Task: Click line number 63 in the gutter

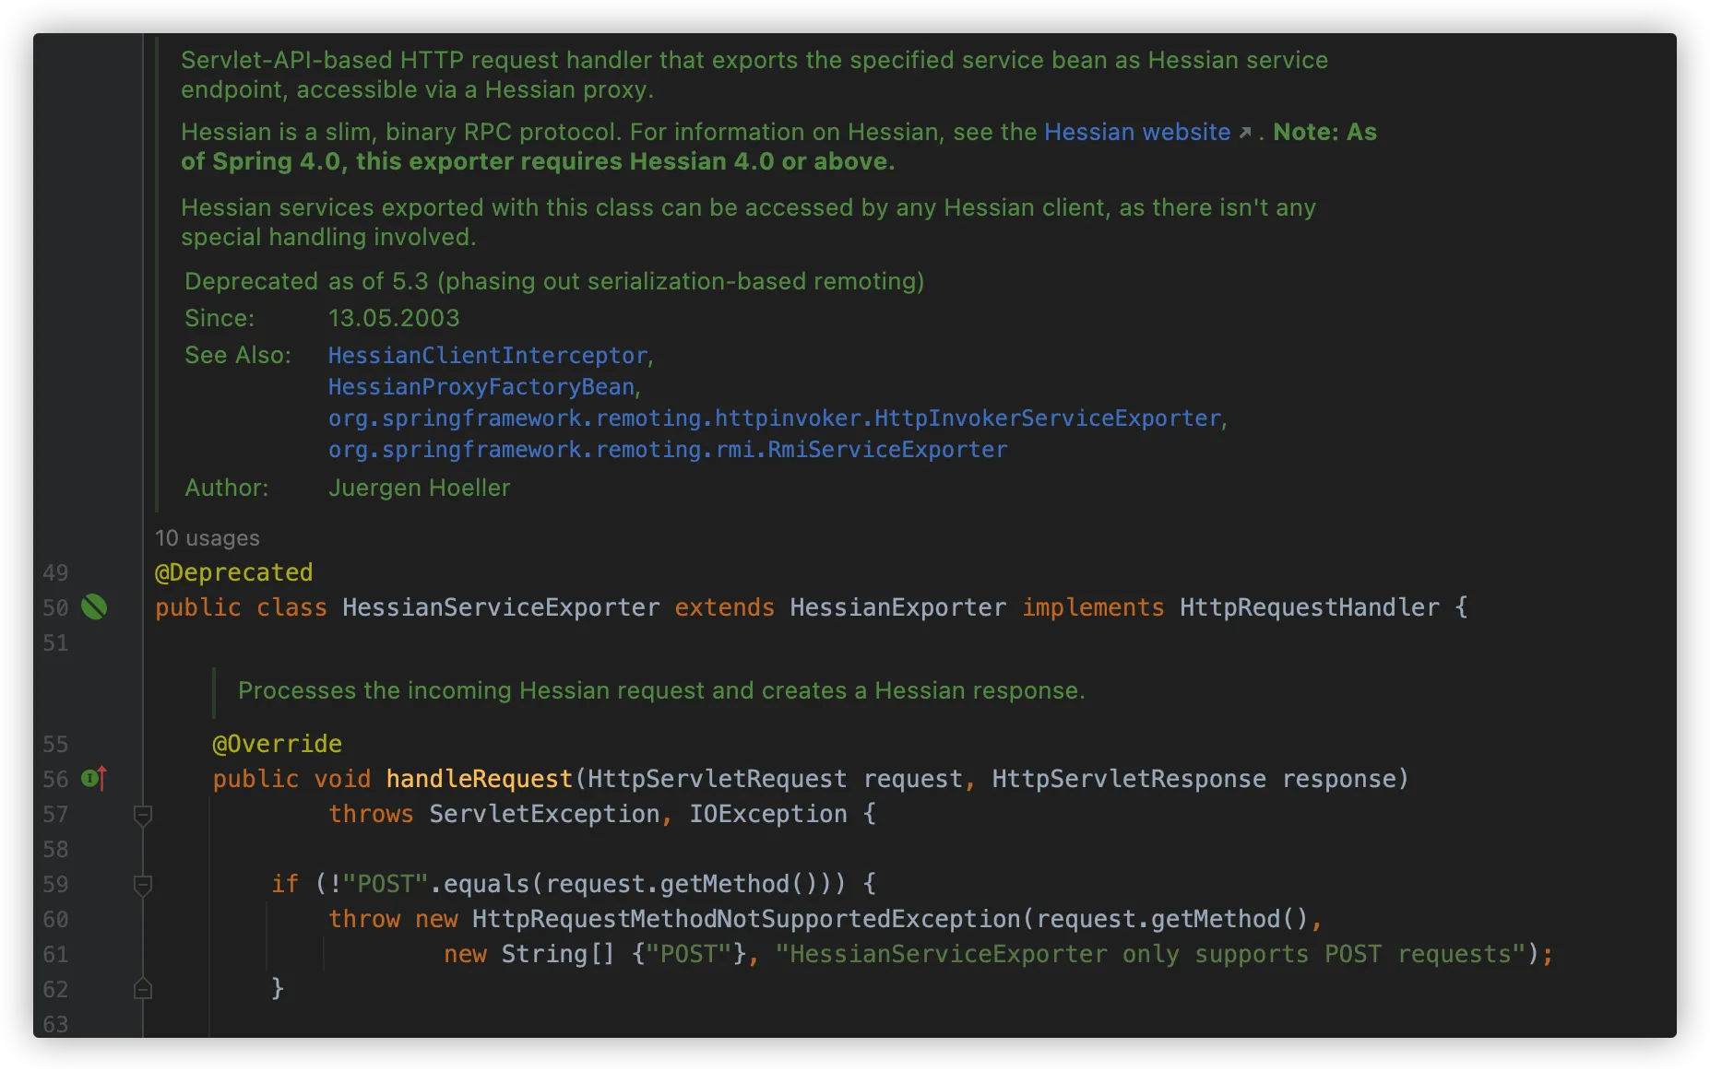Action: (x=55, y=1024)
